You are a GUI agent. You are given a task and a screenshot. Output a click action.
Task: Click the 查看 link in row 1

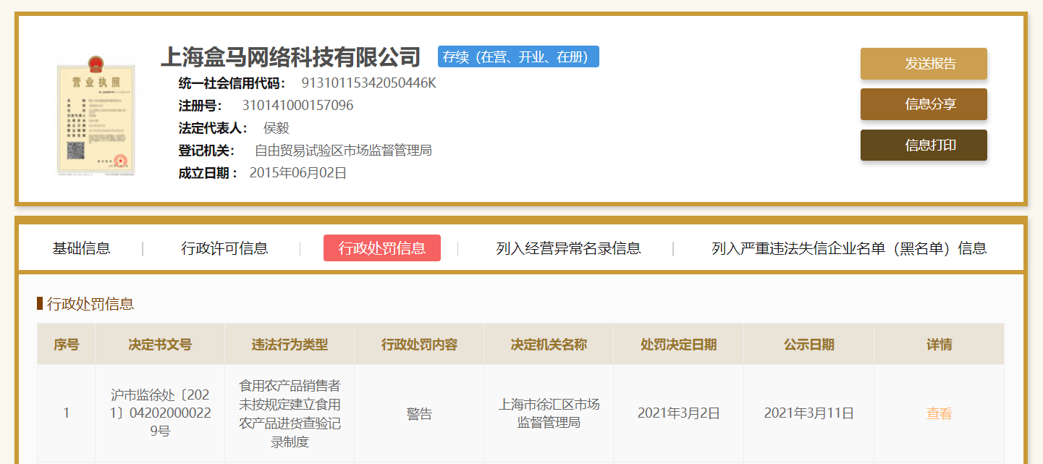[x=939, y=413]
